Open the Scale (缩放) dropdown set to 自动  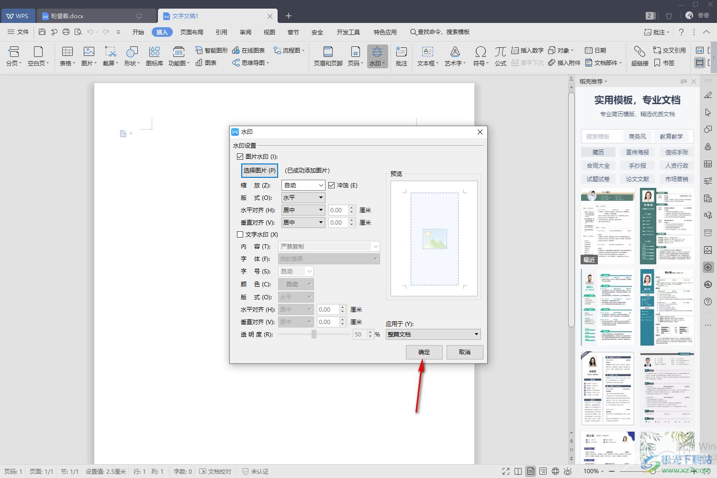(303, 185)
